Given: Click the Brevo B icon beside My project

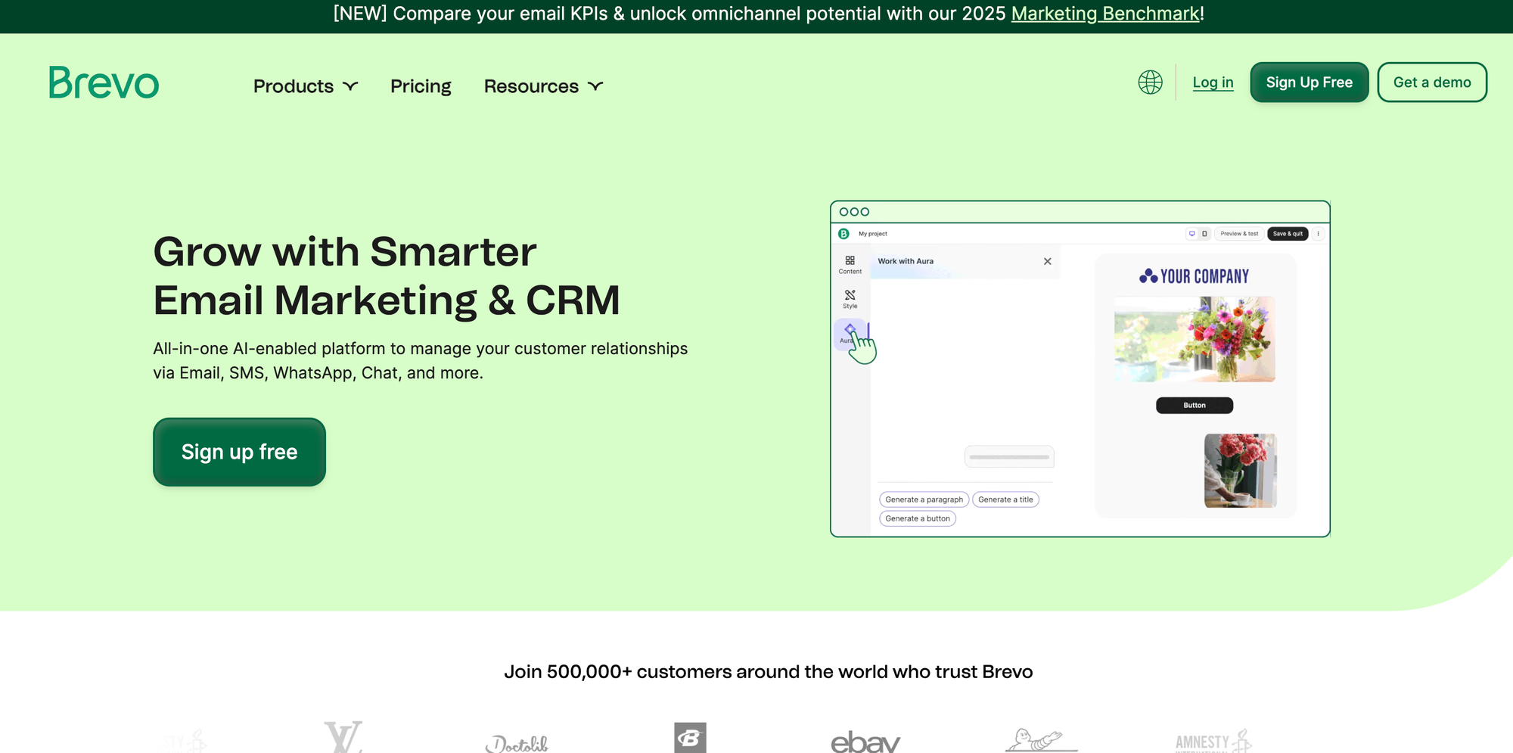Looking at the screenshot, I should [843, 234].
